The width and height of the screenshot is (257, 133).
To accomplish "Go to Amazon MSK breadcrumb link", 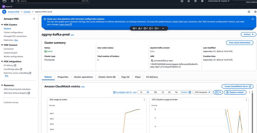I will click(13, 12).
